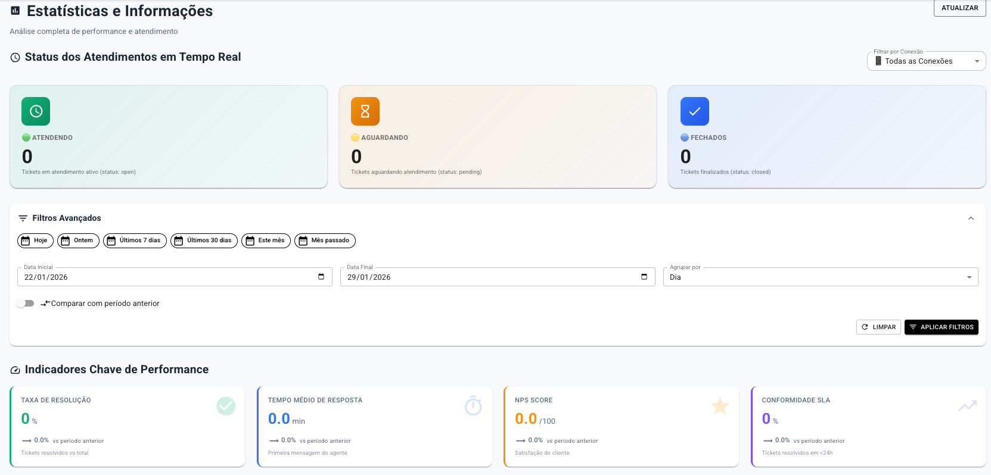The image size is (991, 475).
Task: Open the Agrupar por dropdown
Action: coord(821,277)
